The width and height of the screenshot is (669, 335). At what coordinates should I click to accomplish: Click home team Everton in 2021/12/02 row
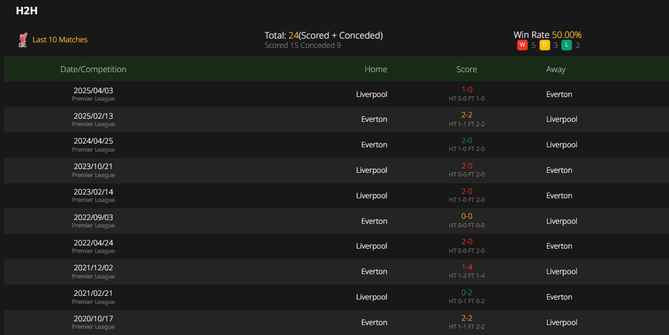coord(374,272)
